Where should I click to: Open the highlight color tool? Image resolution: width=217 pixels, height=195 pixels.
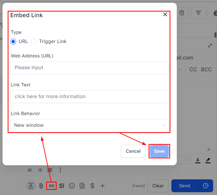[208, 160]
